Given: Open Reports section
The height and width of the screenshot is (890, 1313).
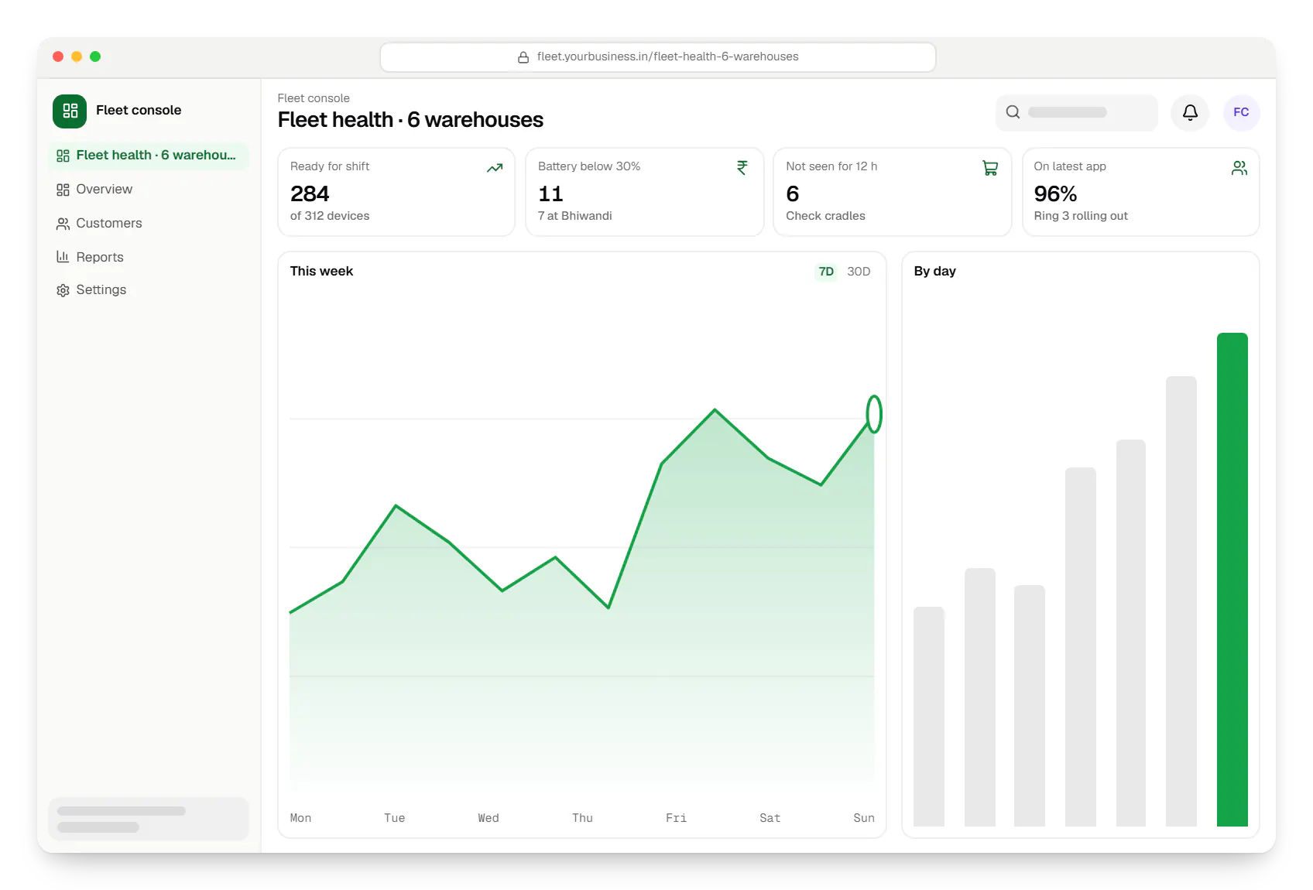Looking at the screenshot, I should pos(149,257).
